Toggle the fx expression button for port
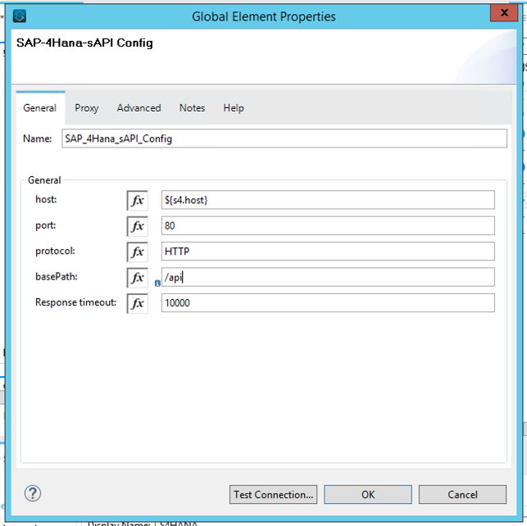Image resolution: width=527 pixels, height=526 pixels. 137,226
